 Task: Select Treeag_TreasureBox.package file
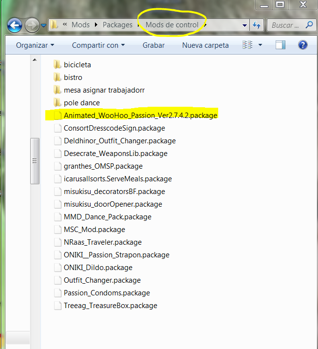coord(110,306)
